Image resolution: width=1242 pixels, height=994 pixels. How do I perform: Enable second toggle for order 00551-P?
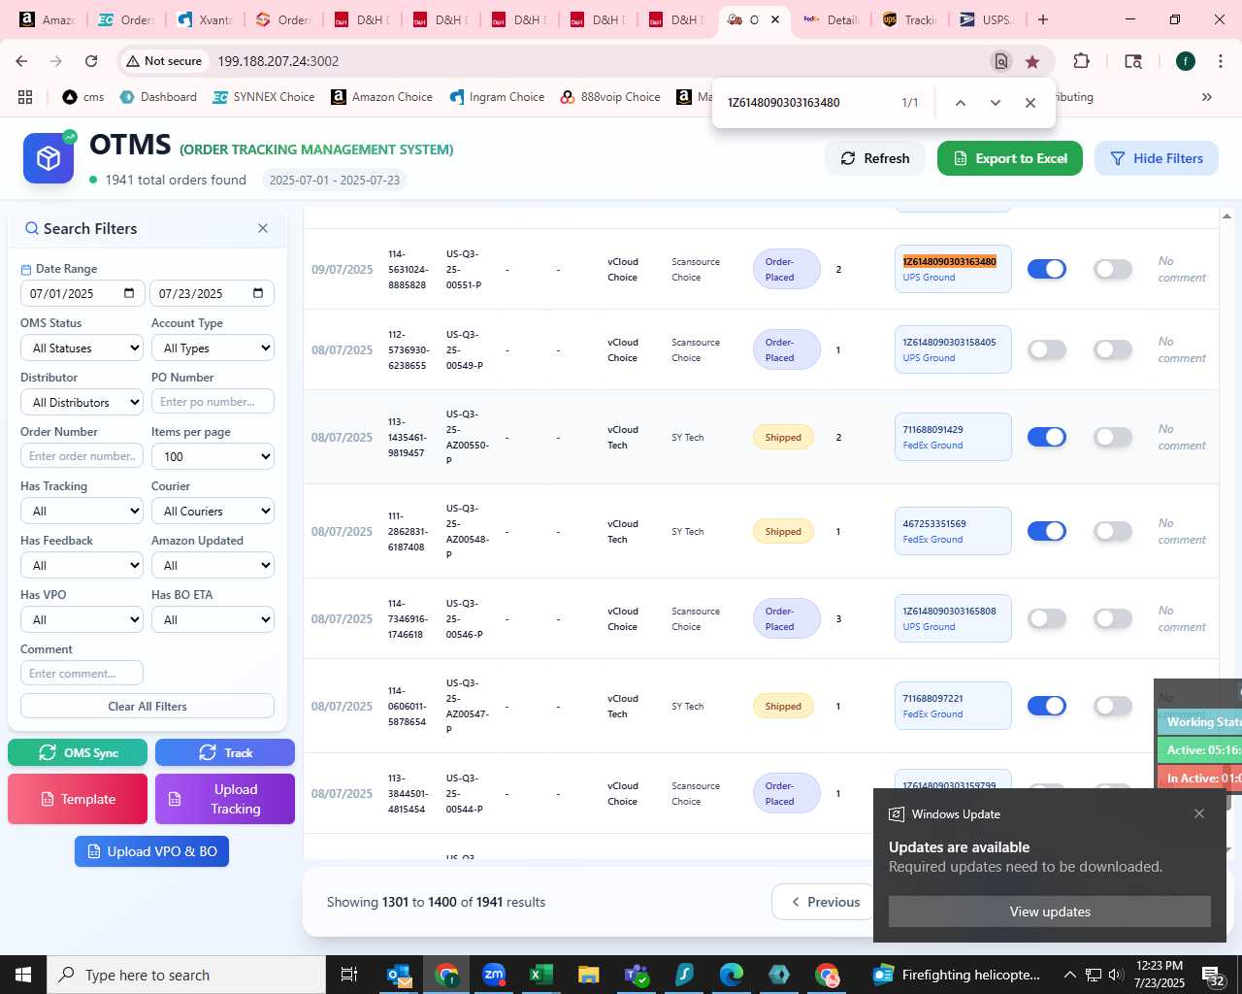tap(1113, 269)
